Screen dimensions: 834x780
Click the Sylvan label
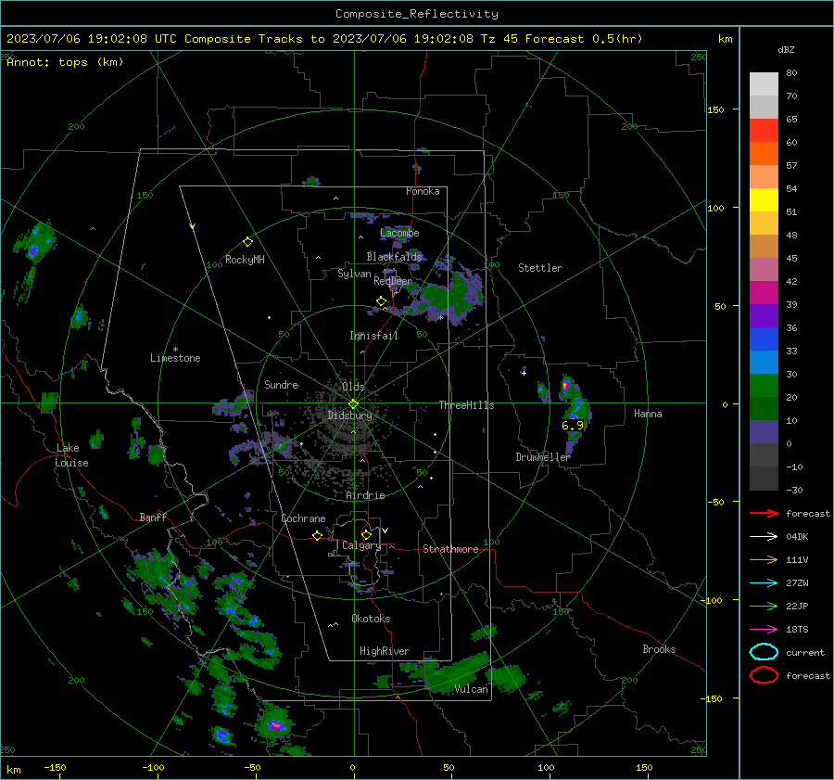[x=354, y=274]
